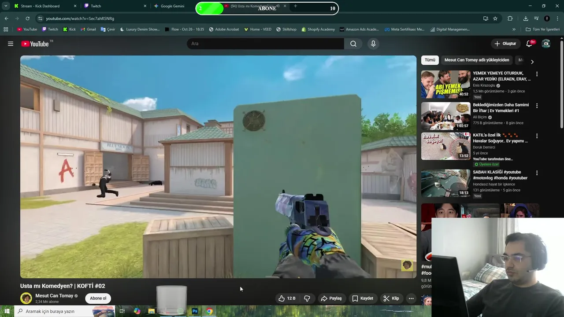Switch to the Google Gemini tab

(173, 6)
